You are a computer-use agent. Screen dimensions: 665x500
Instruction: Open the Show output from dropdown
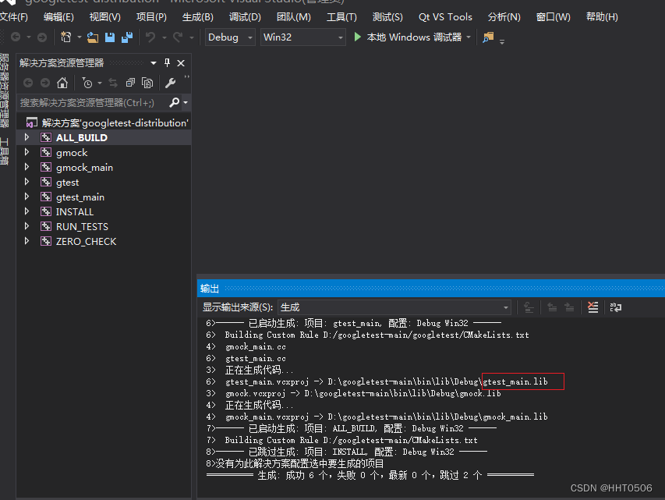point(394,307)
